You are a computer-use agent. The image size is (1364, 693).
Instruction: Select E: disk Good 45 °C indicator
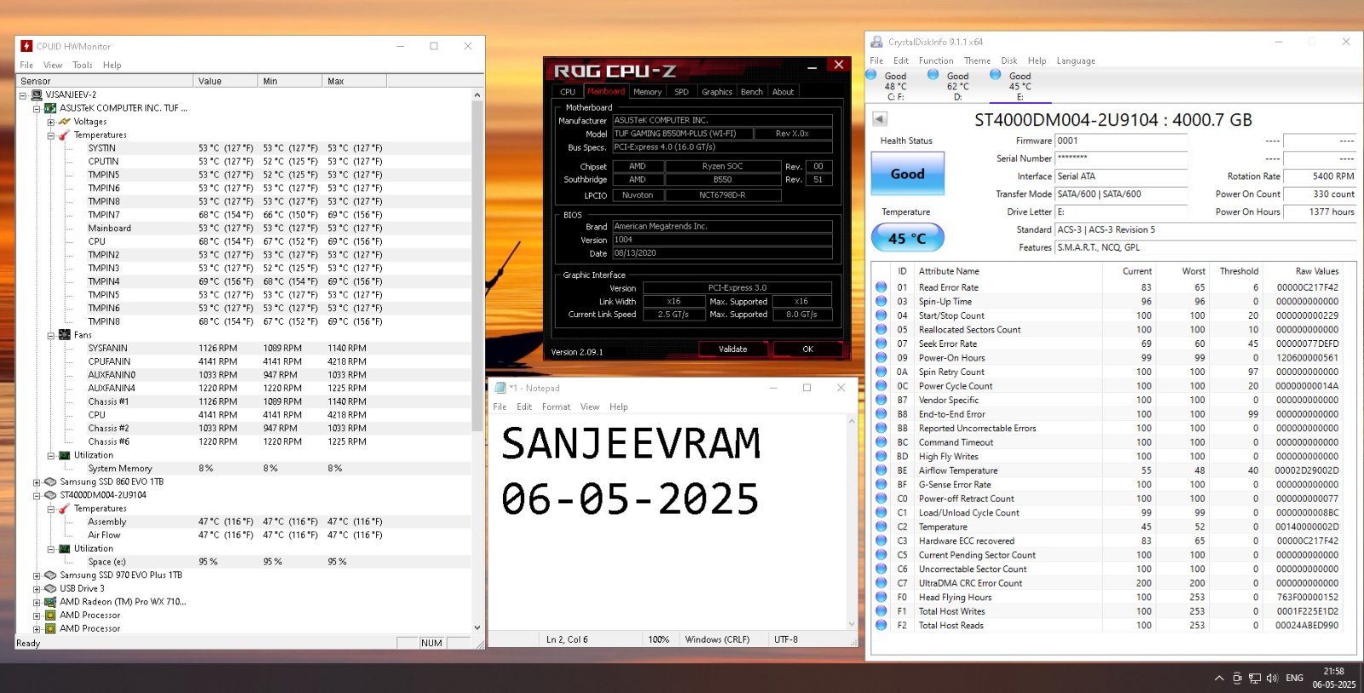tap(1012, 85)
